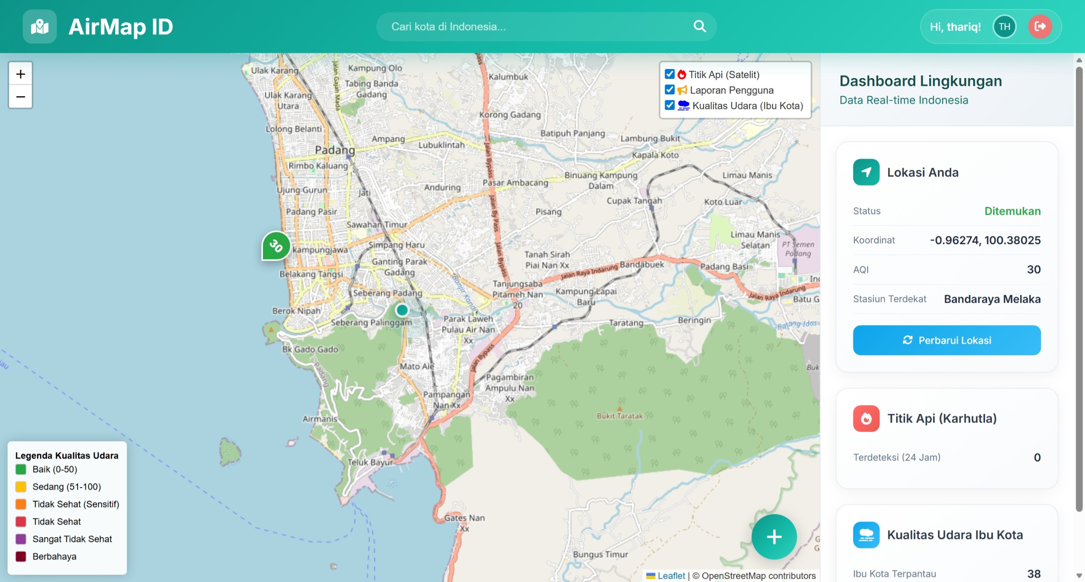Disable Kualitas Udara (Ibu Kota) layer
The image size is (1085, 582).
point(669,105)
